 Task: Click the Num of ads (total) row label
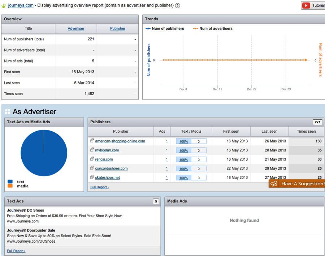(18, 61)
